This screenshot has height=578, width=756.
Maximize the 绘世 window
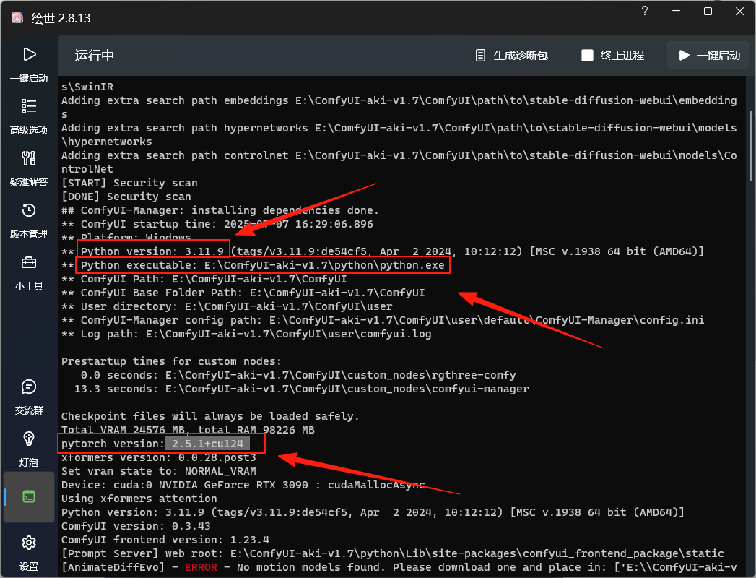tap(708, 11)
